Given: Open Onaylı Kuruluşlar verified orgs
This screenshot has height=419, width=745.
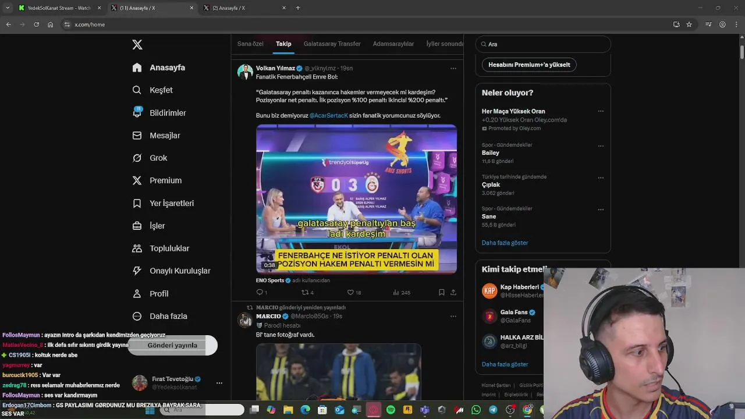Looking at the screenshot, I should 171,271.
